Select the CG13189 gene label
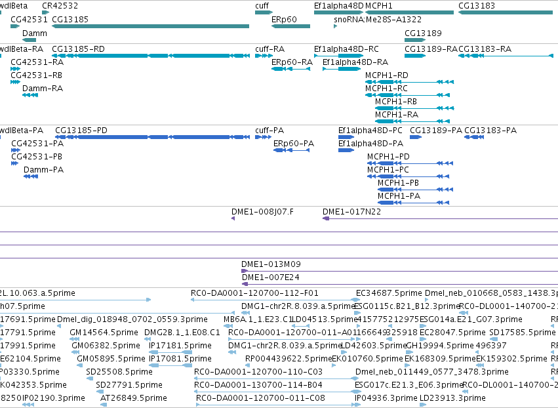The width and height of the screenshot is (558, 408). (x=423, y=33)
